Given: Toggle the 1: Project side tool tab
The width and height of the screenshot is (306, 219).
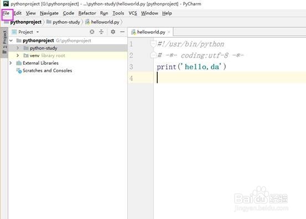Looking at the screenshot, I should coord(4,43).
